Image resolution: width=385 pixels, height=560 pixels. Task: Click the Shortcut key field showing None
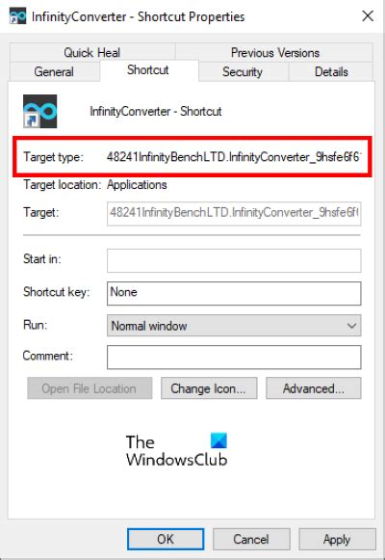[234, 293]
